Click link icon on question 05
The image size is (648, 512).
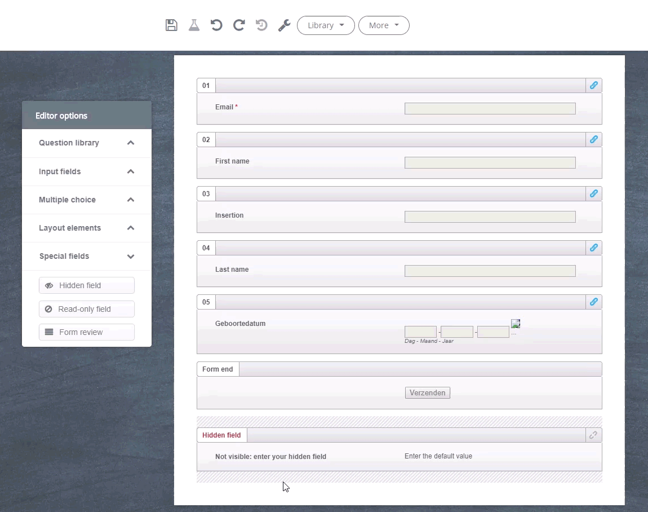(593, 302)
